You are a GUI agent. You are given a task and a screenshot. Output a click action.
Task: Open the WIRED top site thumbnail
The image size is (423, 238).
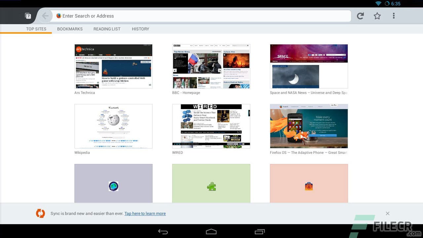tap(211, 126)
